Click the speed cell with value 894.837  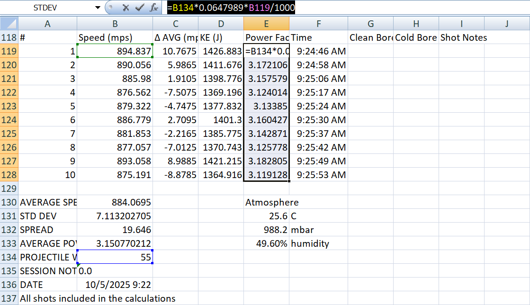point(115,51)
